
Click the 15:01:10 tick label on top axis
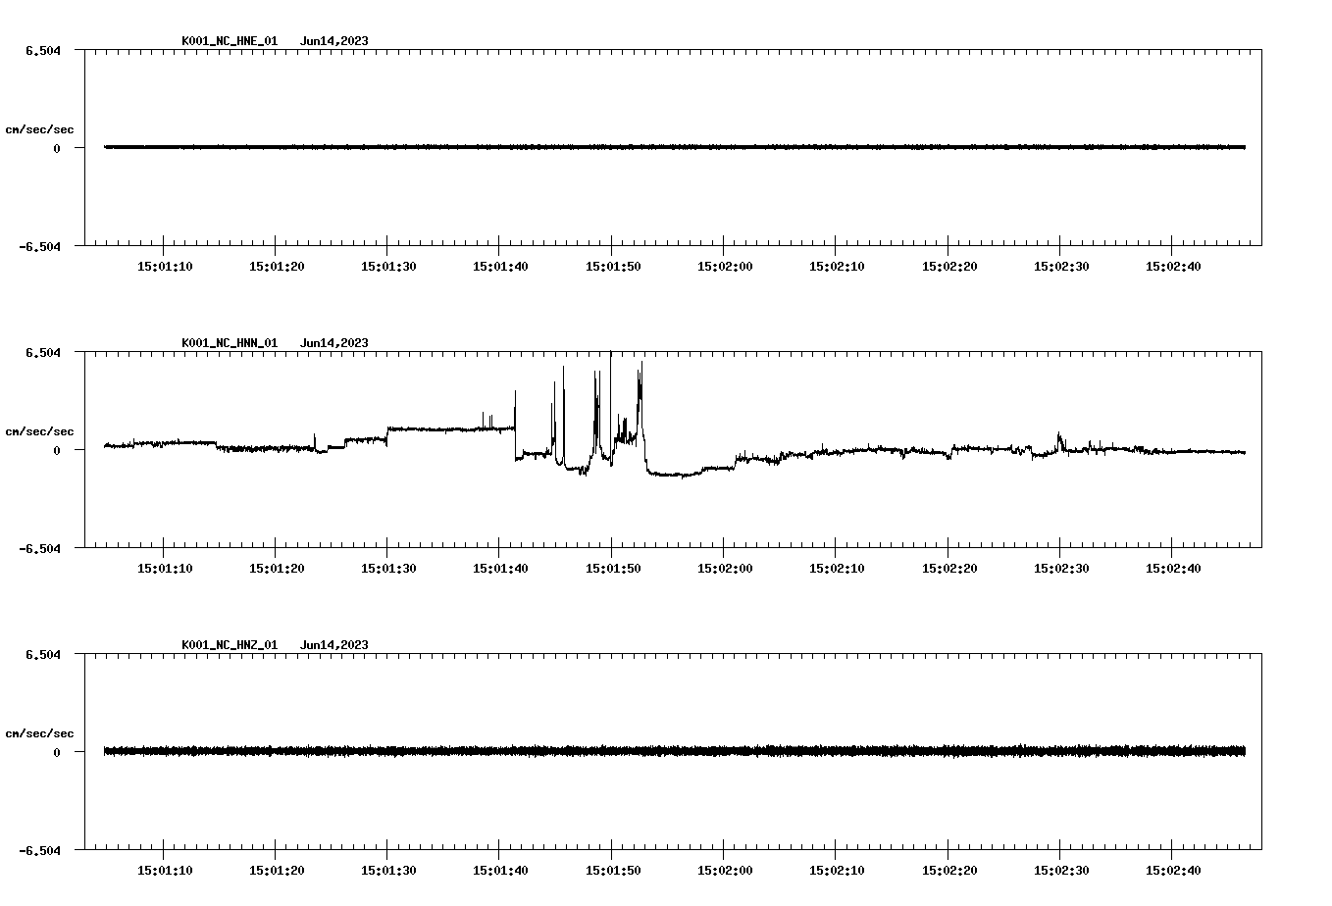[x=166, y=264]
